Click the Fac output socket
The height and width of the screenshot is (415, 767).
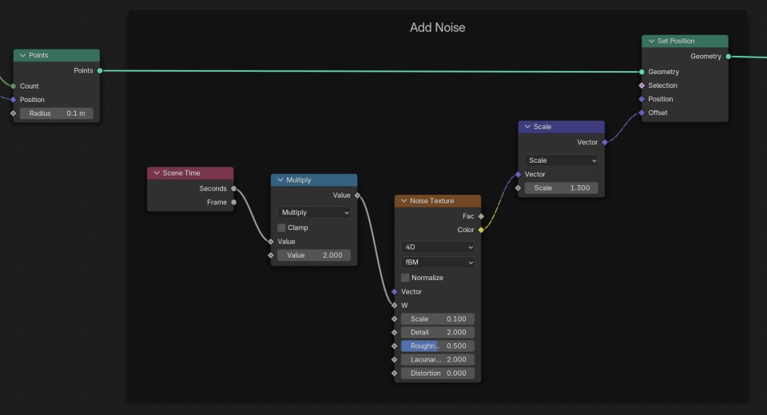coord(481,216)
